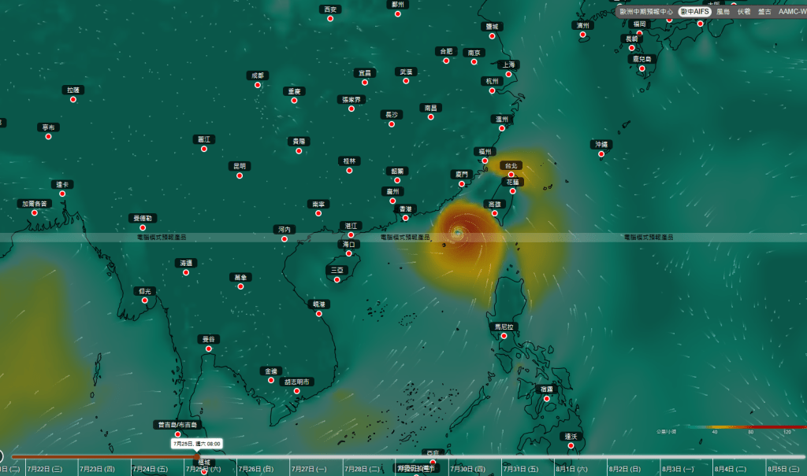Open the 宿霧 city marker
Image resolution: width=807 pixels, height=476 pixels.
pos(547,398)
